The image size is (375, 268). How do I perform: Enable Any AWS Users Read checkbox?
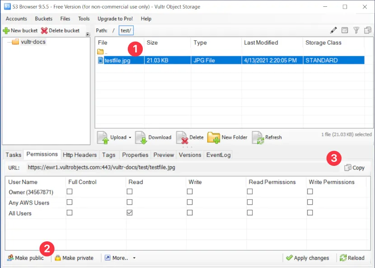point(130,202)
